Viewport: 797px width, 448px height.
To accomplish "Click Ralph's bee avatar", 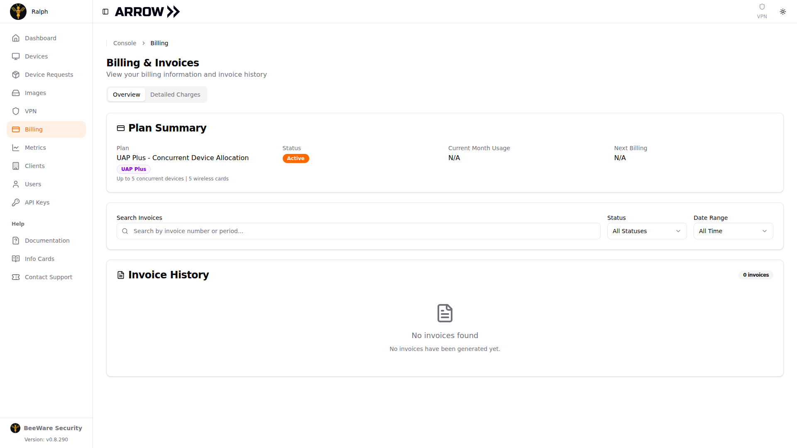I will coord(18,12).
